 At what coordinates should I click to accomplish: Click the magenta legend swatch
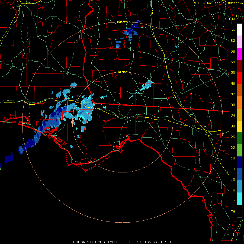239,54
